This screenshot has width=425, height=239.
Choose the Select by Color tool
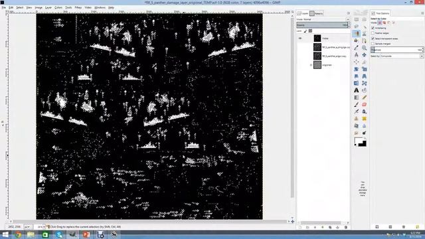click(357, 34)
